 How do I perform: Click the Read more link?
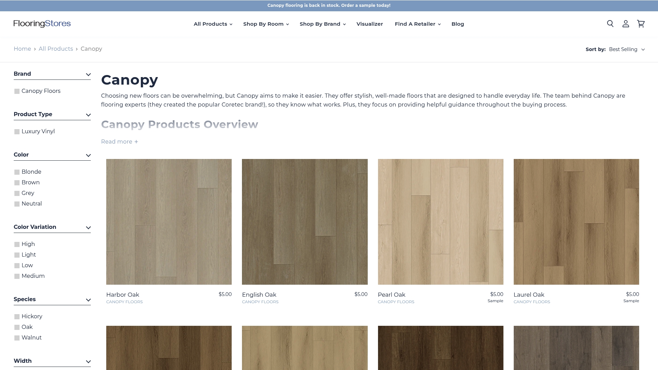(119, 141)
